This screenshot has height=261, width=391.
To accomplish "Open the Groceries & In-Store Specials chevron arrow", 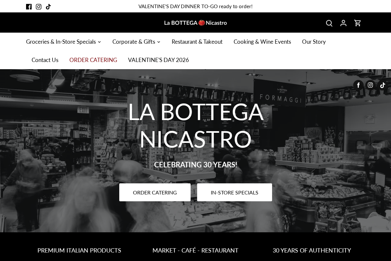I will click(99, 42).
